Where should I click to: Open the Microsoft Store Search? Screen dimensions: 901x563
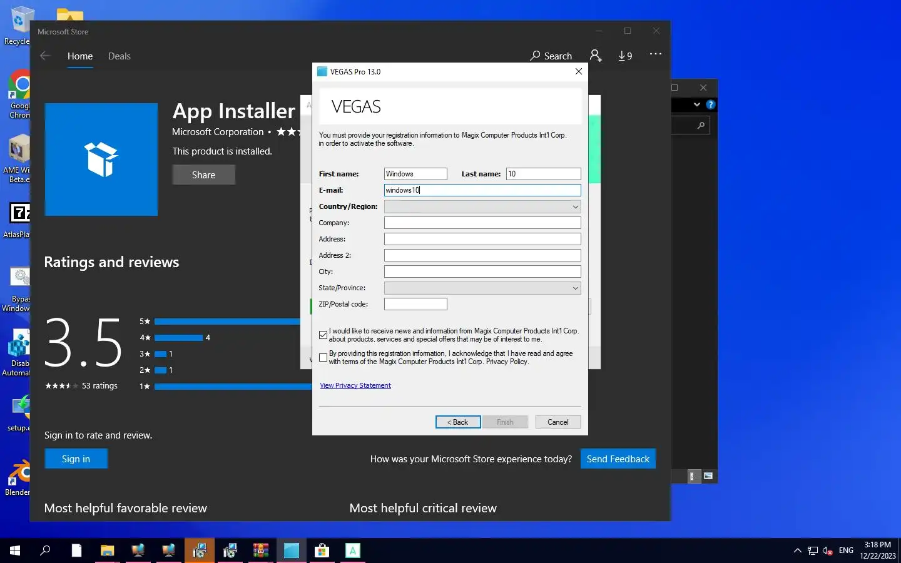pos(551,56)
